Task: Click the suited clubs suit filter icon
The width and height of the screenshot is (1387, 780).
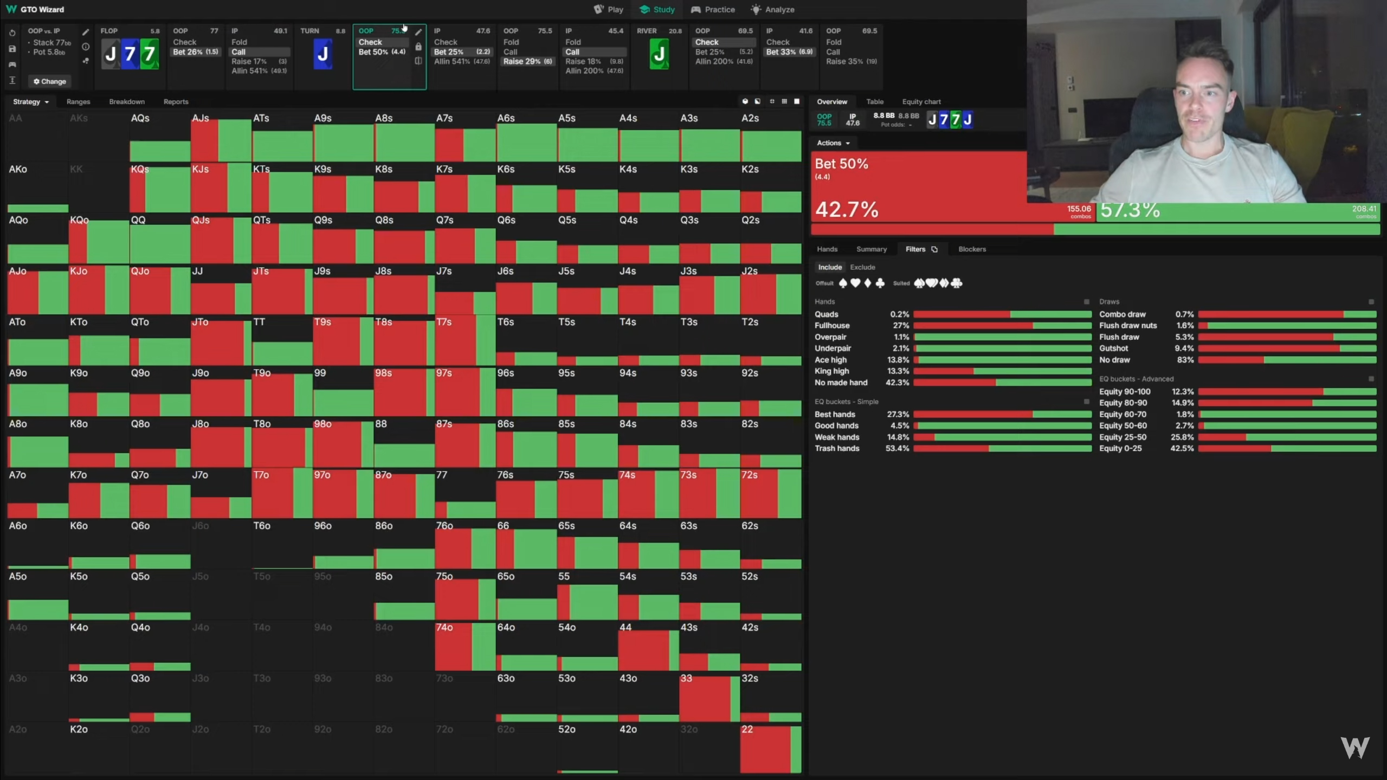Action: 957,283
